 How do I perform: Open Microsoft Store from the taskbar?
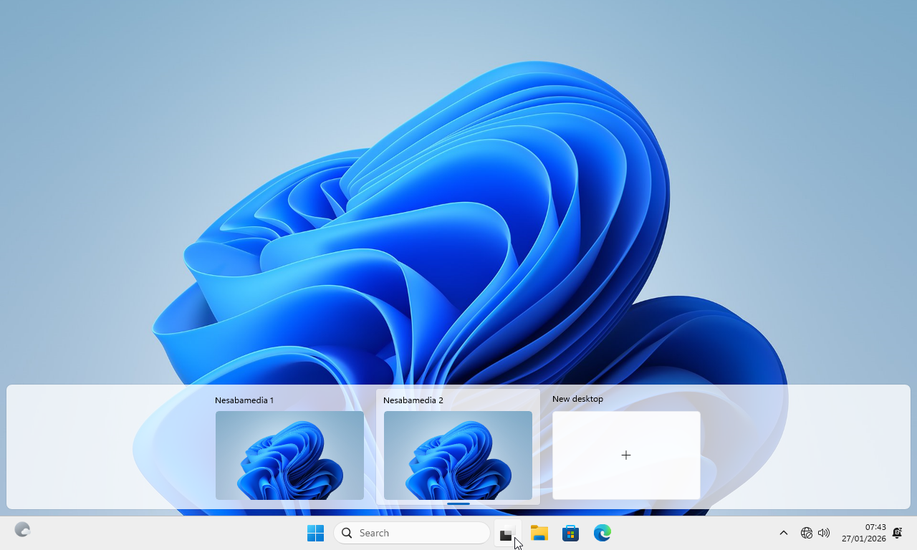click(570, 533)
